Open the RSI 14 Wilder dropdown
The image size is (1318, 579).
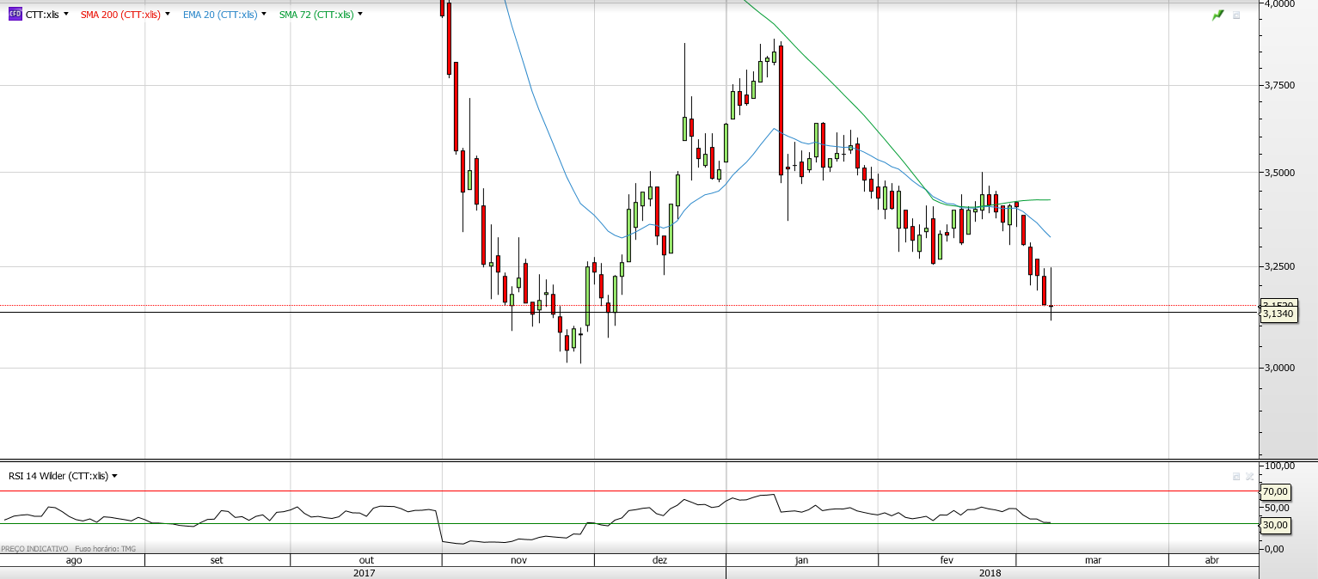[114, 476]
